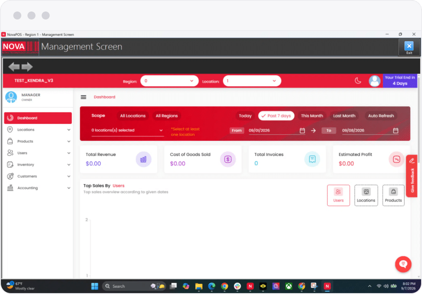
Task: Click the Manager owner avatar in sidebar
Action: (11, 97)
